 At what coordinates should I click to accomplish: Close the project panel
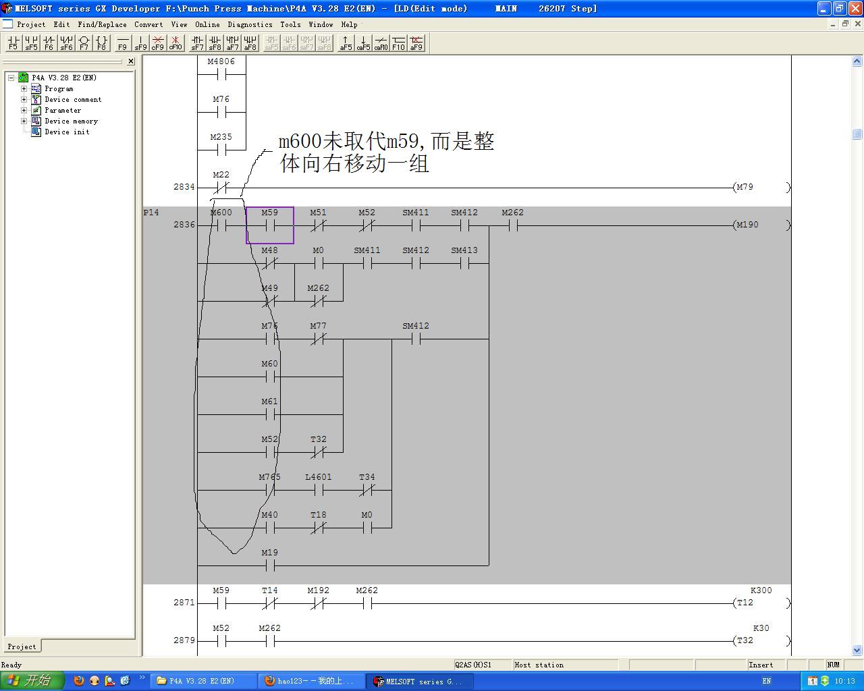coord(131,61)
